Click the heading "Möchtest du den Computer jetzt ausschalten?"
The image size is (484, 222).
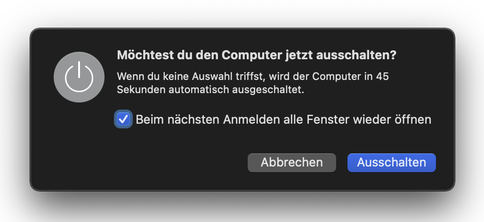[x=256, y=55]
